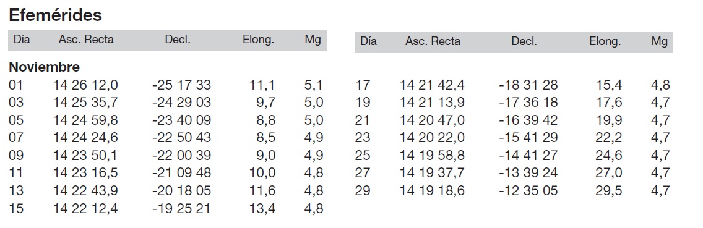Image resolution: width=703 pixels, height=228 pixels.
Task: Click day 25 in the right table
Action: tap(363, 156)
